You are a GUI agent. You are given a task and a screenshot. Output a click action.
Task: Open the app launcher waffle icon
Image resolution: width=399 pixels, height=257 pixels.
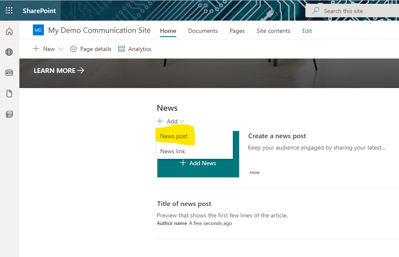pos(9,11)
